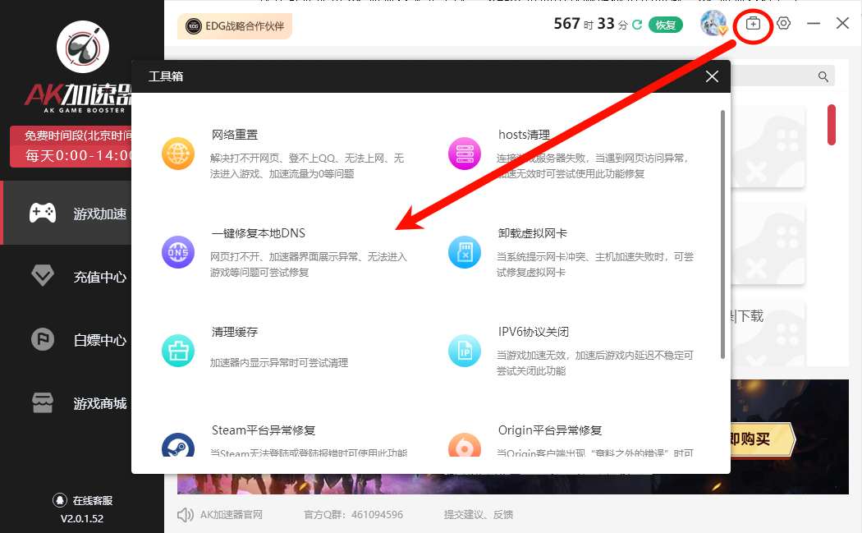
Task: Click the 购买 promo banner button
Action: click(x=761, y=439)
